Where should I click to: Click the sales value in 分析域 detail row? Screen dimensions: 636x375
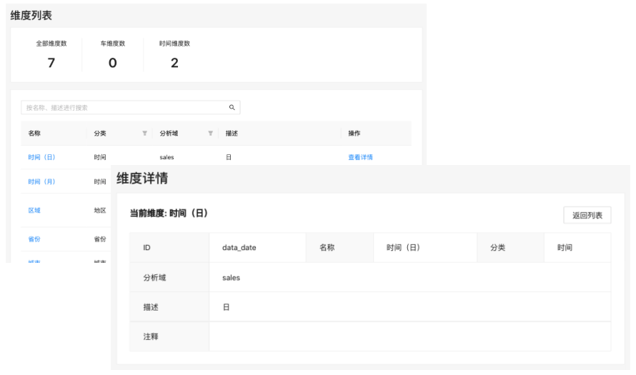tap(231, 277)
